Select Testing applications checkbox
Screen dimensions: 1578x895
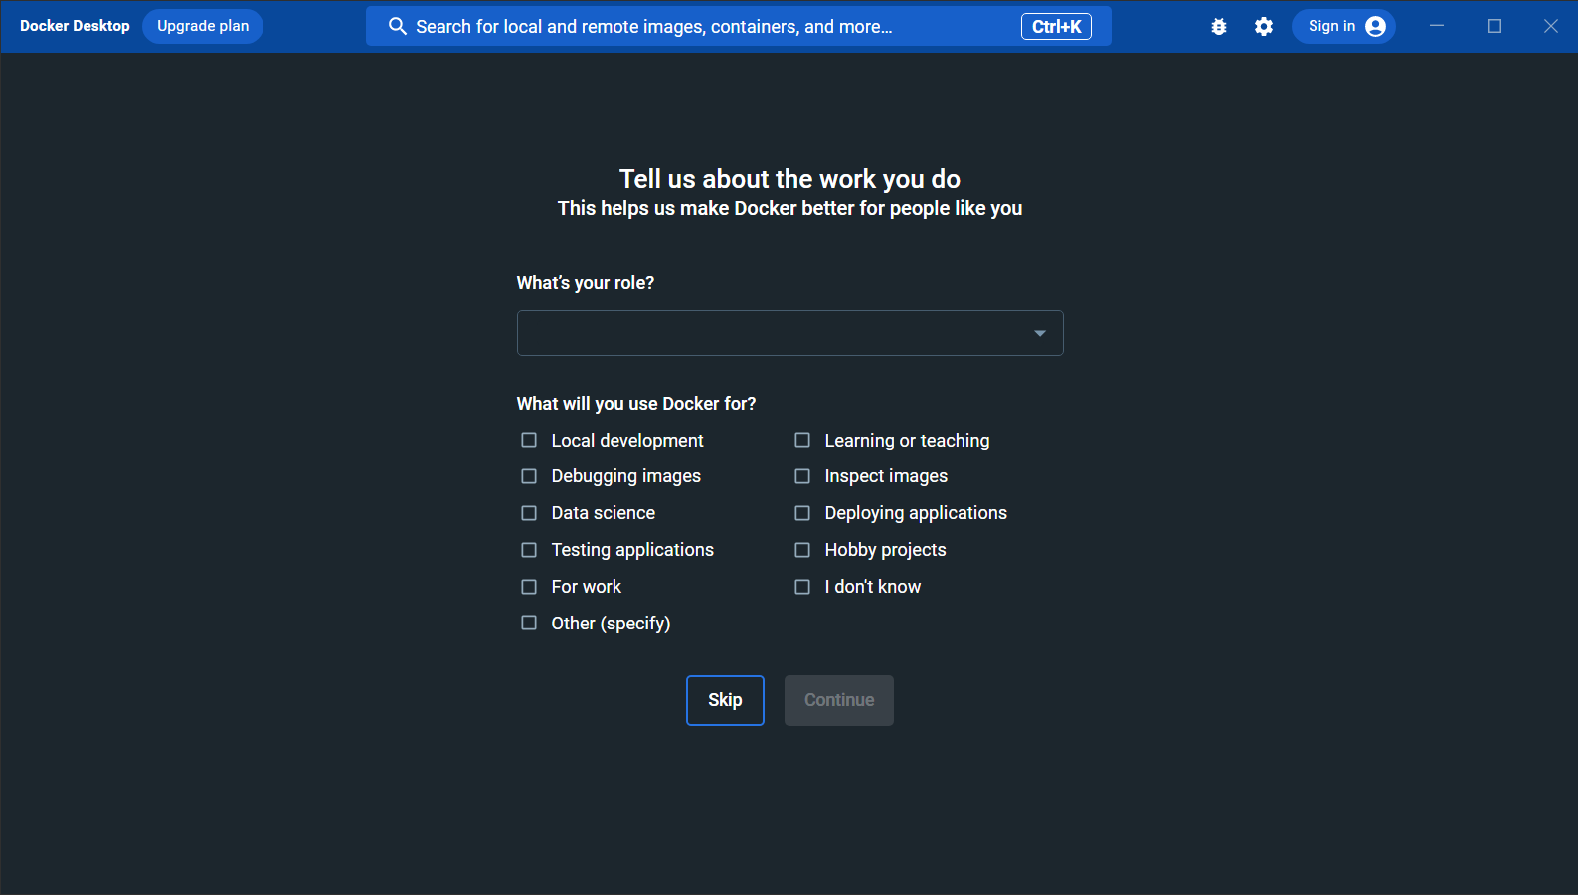(x=528, y=549)
